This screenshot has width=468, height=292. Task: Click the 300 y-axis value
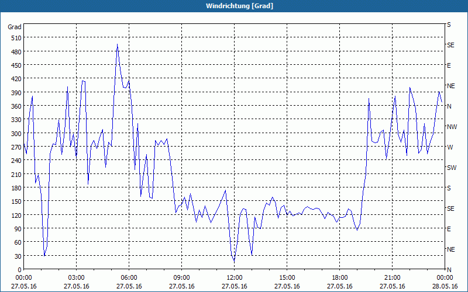(x=16, y=134)
